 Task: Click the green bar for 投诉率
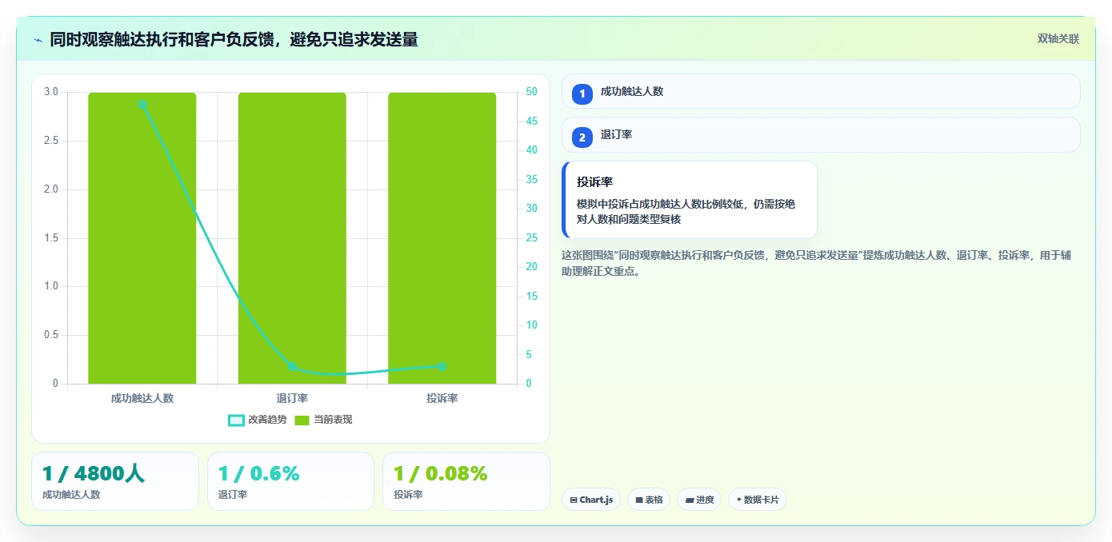(442, 238)
